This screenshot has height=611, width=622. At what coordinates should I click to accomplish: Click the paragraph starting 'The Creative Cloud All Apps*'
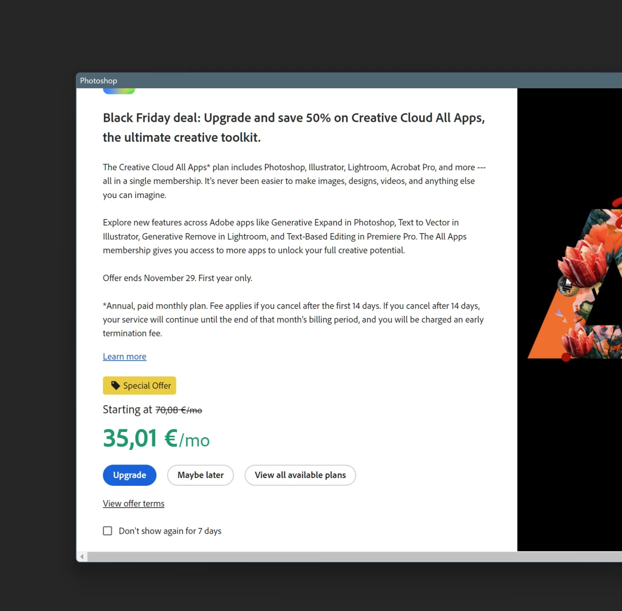294,181
